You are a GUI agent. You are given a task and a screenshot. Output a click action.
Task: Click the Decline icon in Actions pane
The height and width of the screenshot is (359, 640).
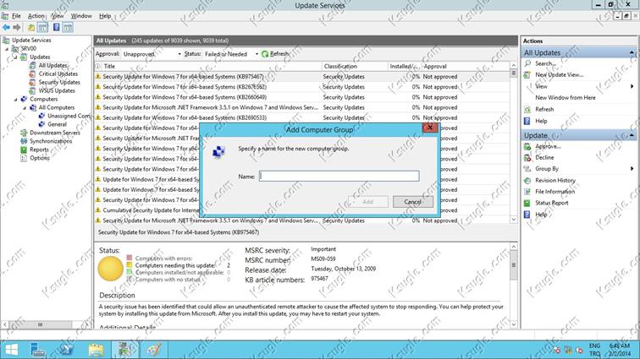click(x=527, y=157)
